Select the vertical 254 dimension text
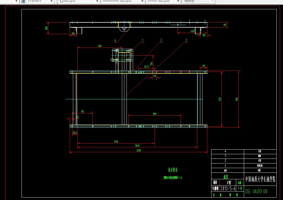The width and height of the screenshot is (283, 200). (151, 64)
